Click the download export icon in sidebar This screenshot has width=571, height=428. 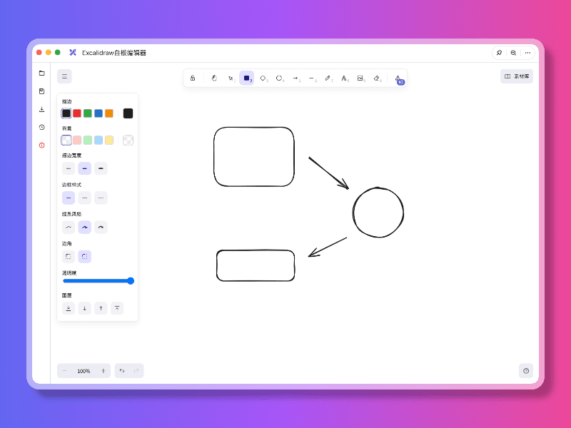pyautogui.click(x=42, y=109)
